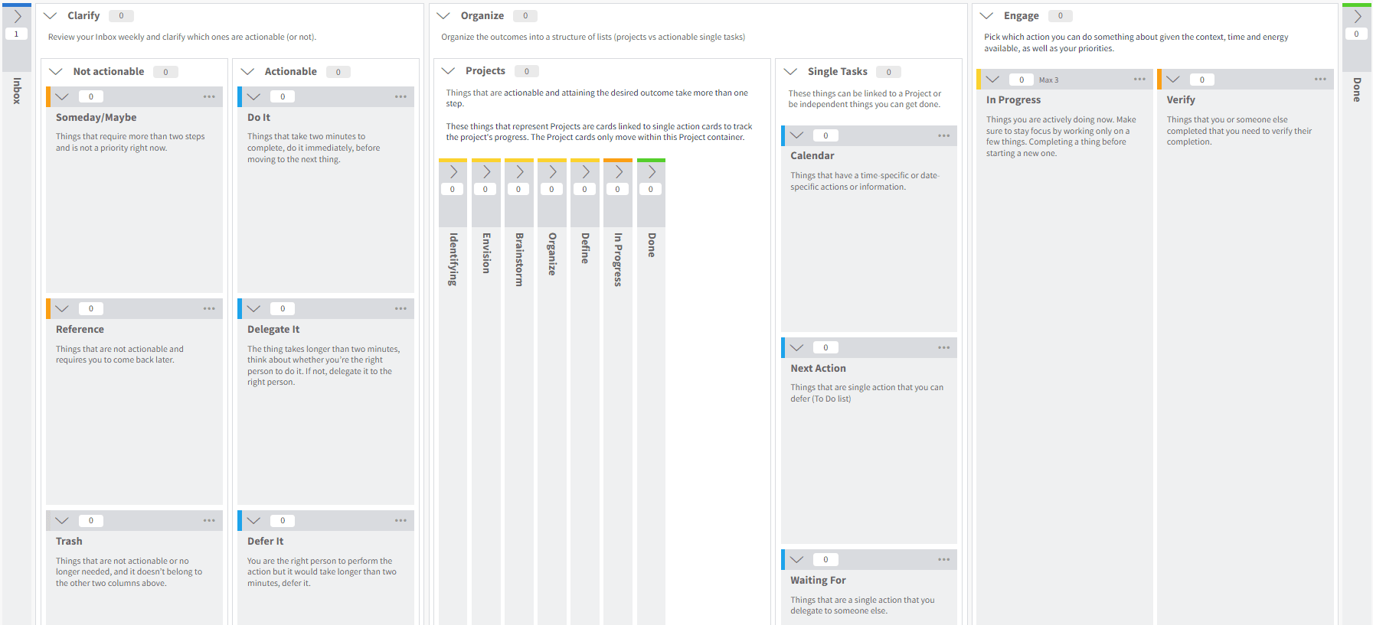Viewport: 1373px width, 625px height.
Task: Open the Delegate It column three-dot menu
Action: click(x=400, y=308)
